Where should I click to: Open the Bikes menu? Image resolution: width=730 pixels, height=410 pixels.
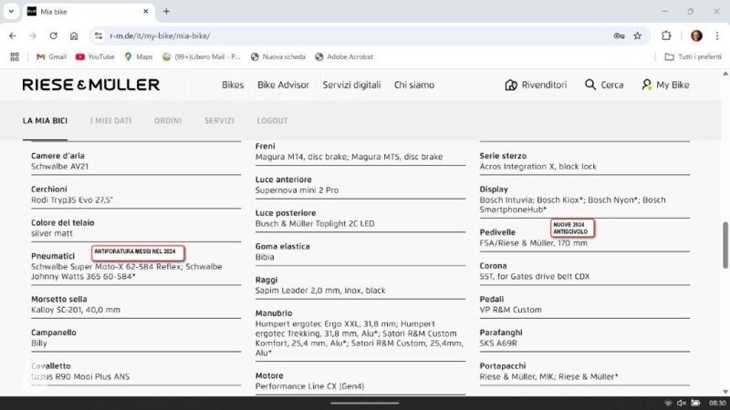click(233, 85)
